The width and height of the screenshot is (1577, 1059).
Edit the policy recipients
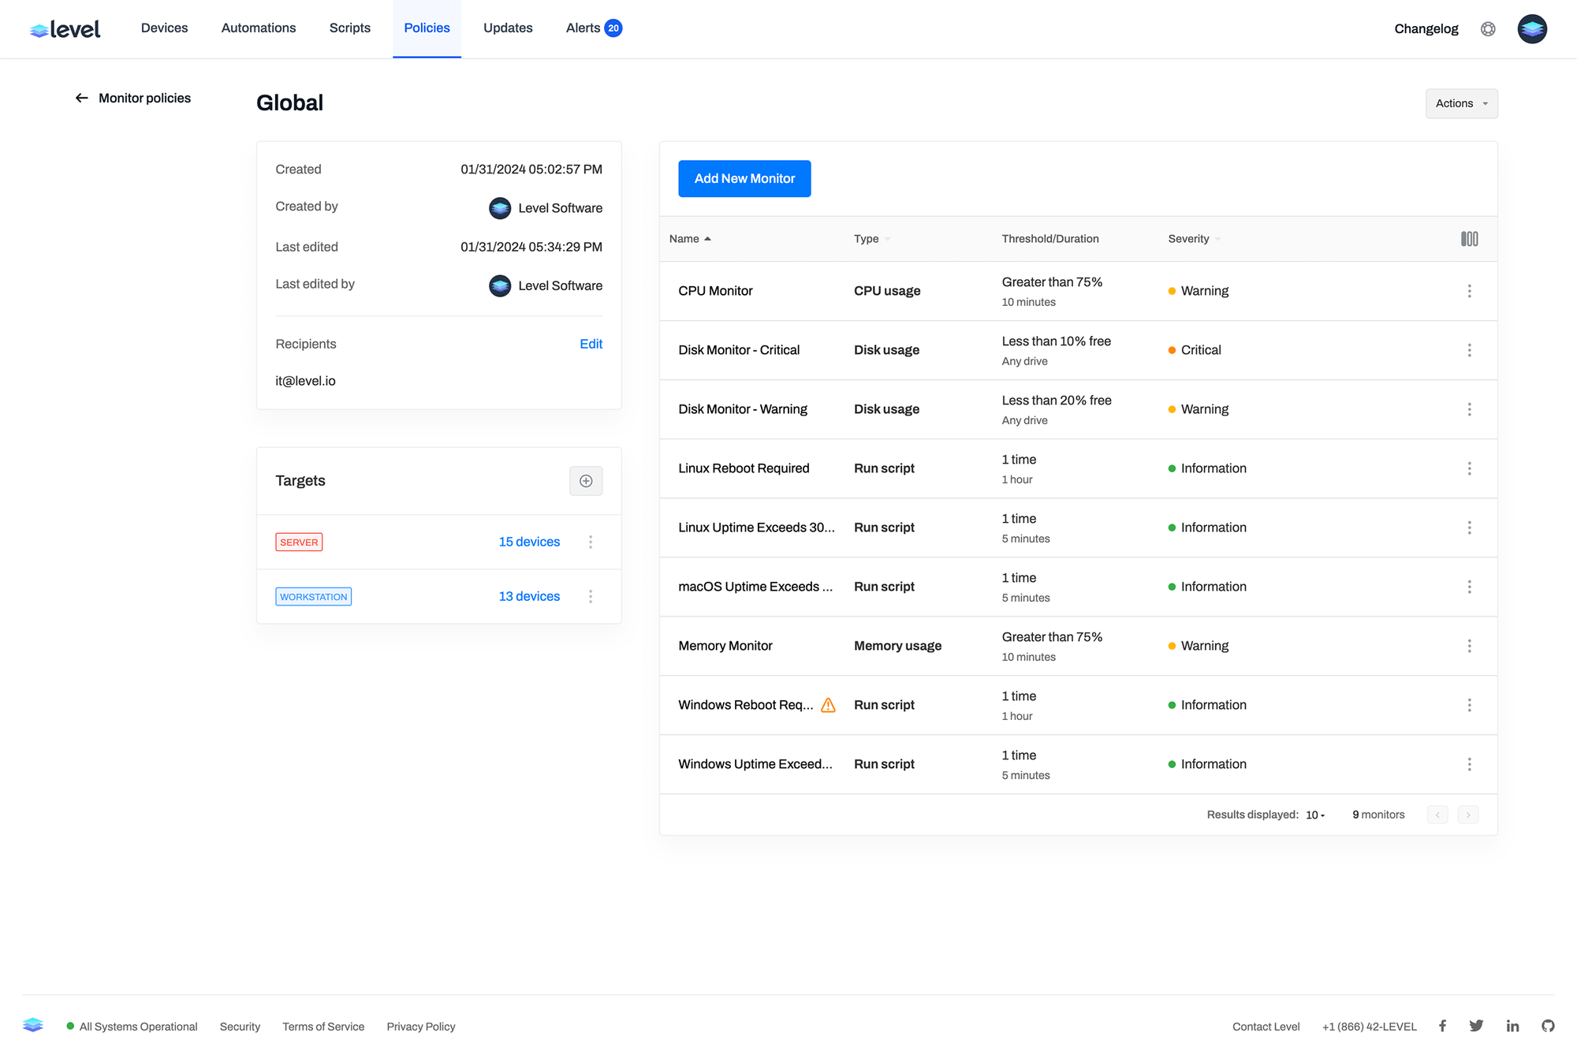pos(591,344)
